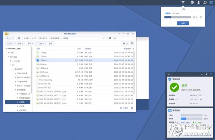215x140 pixels.
Task: Open the upload queue icon in top bar
Action: (183, 3)
